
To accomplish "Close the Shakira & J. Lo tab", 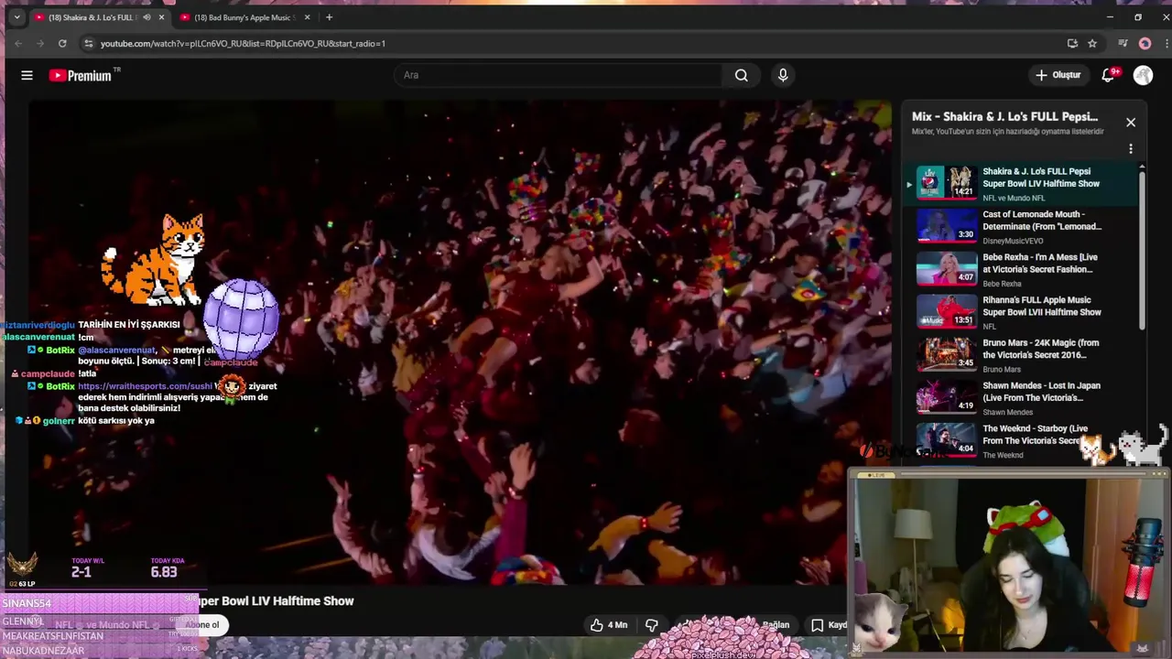I will coord(162,17).
